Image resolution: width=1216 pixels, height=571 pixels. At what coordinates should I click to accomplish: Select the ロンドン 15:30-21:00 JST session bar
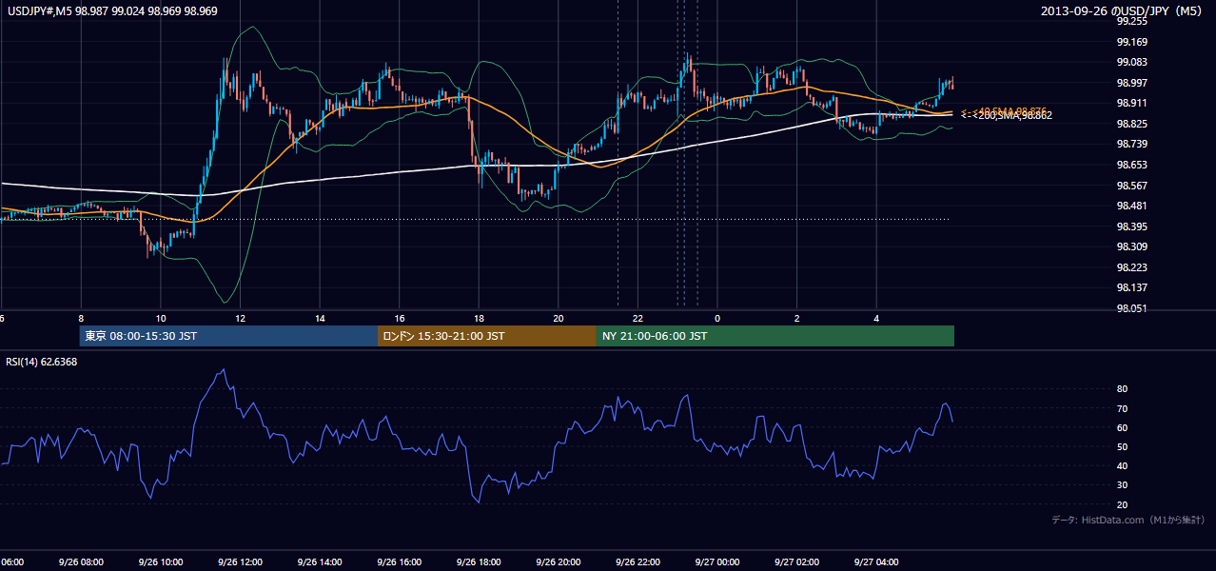point(487,336)
